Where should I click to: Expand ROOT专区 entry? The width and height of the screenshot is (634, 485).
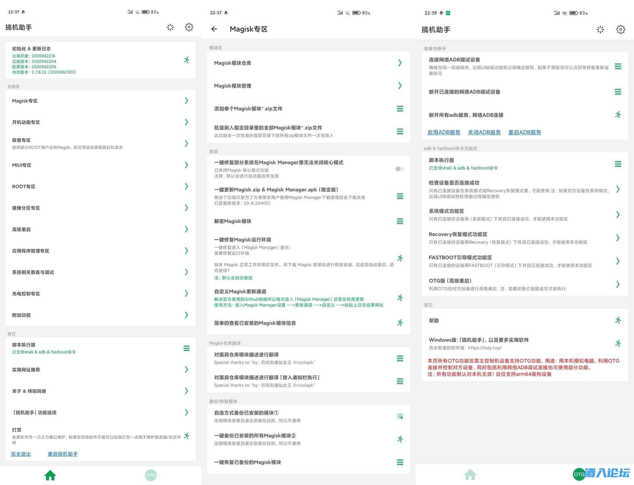click(100, 186)
